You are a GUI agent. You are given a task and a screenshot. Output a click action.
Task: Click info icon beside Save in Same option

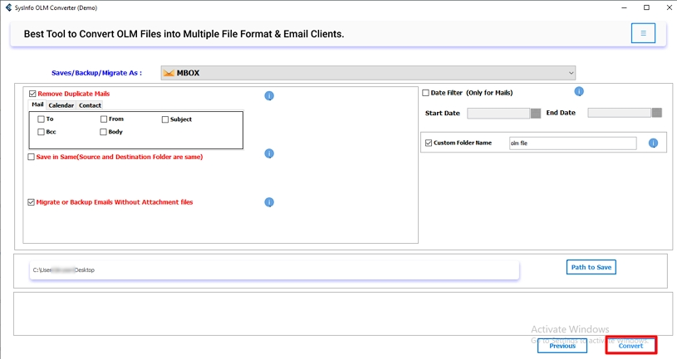point(269,153)
